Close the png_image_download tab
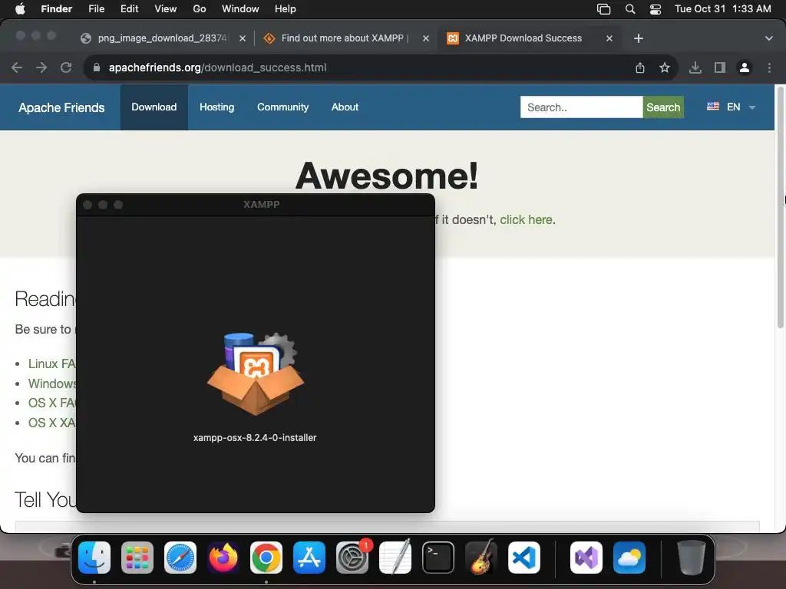Image resolution: width=786 pixels, height=589 pixels. (x=243, y=38)
